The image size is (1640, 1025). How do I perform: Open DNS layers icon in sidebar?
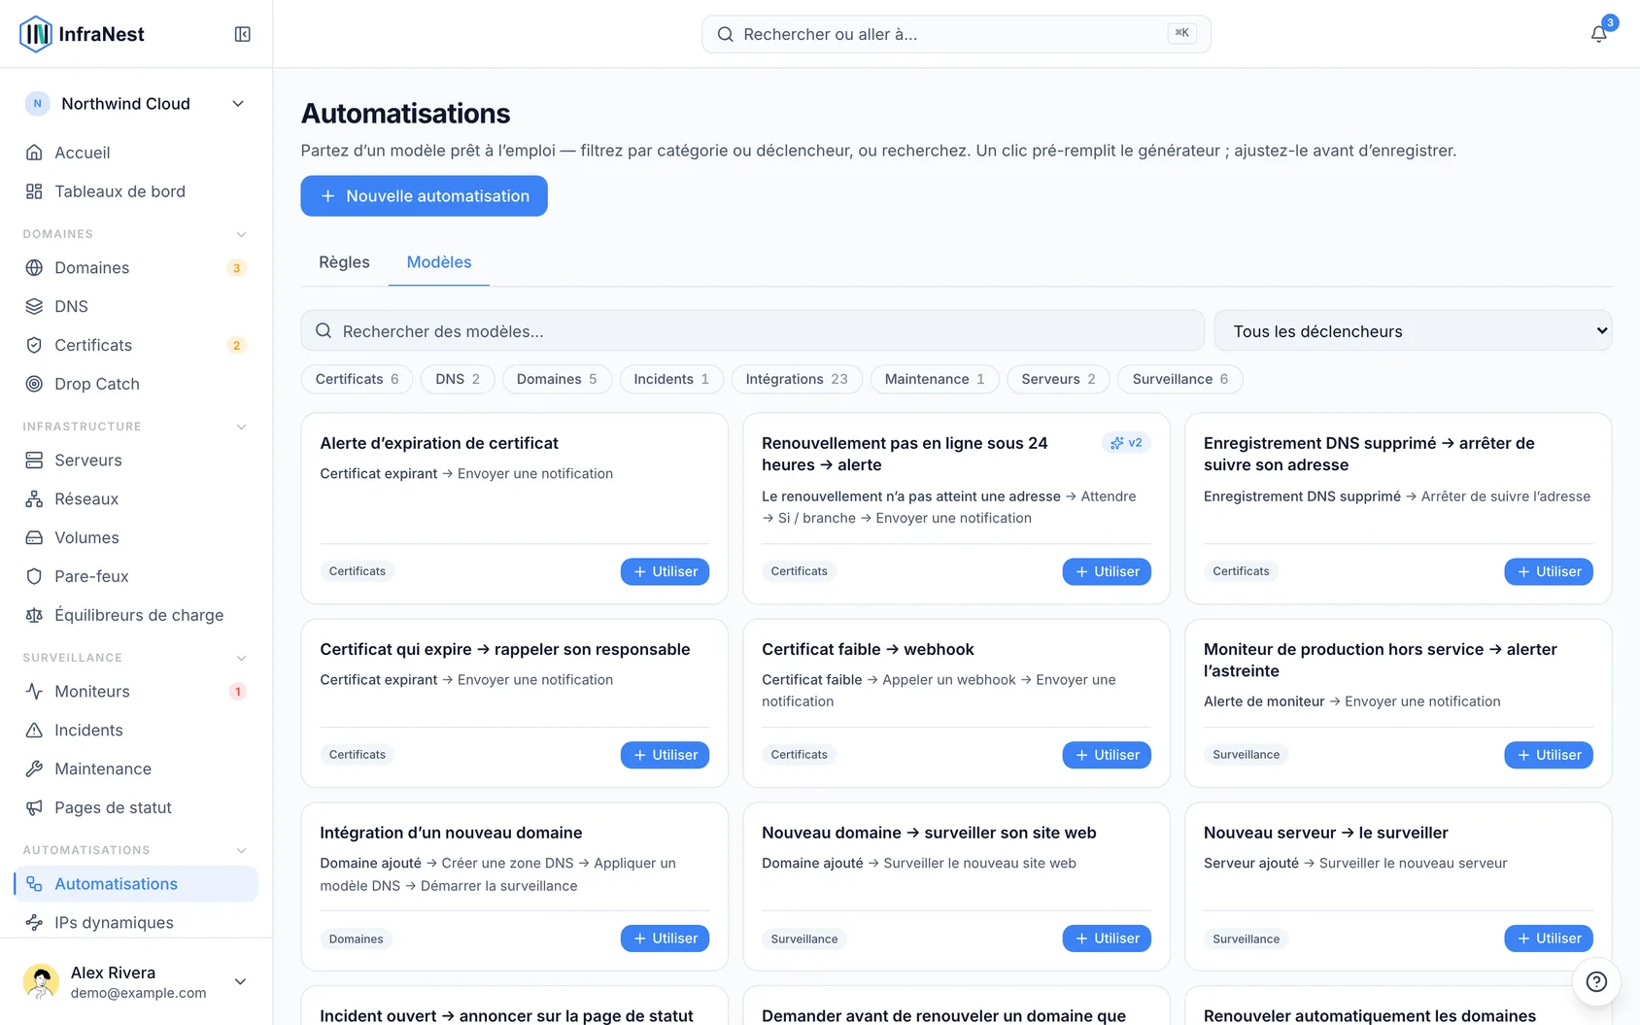pos(34,306)
